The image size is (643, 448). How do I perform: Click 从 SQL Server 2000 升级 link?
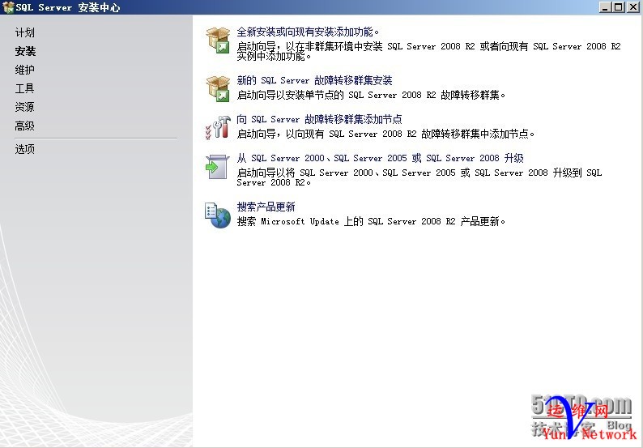pos(380,158)
